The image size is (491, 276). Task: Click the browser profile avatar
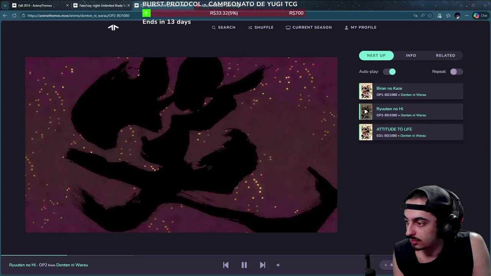[457, 16]
